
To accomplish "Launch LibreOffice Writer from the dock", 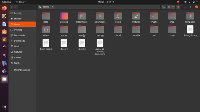I will 4,24.
